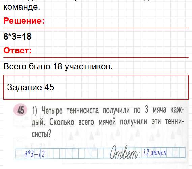The width and height of the screenshot is (192, 169).
Task: Click the word 'команде.' at the top
Action: pyautogui.click(x=22, y=7)
